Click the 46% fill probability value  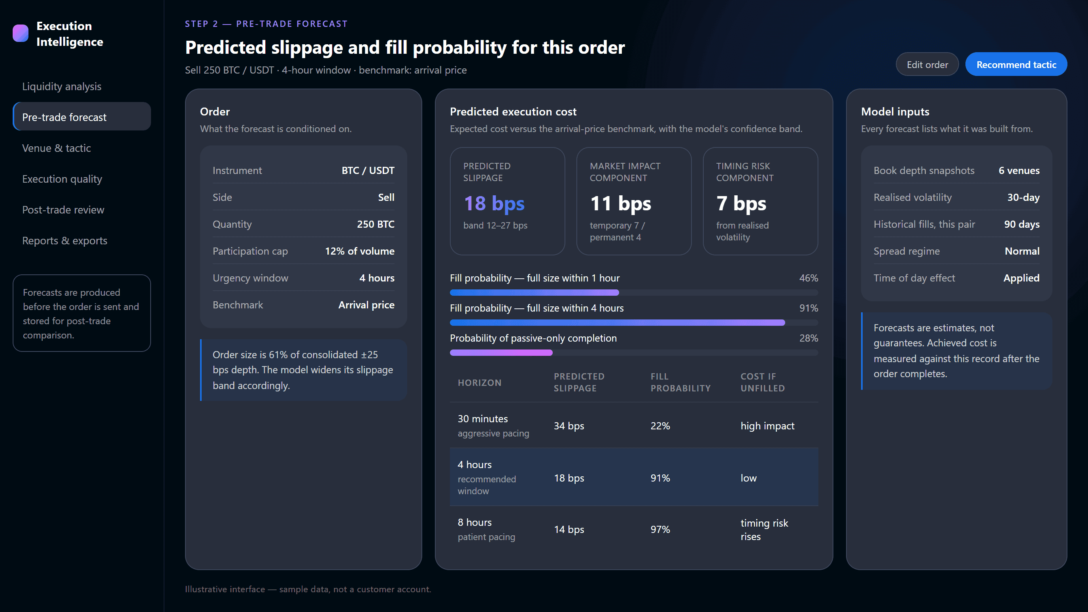pos(808,278)
